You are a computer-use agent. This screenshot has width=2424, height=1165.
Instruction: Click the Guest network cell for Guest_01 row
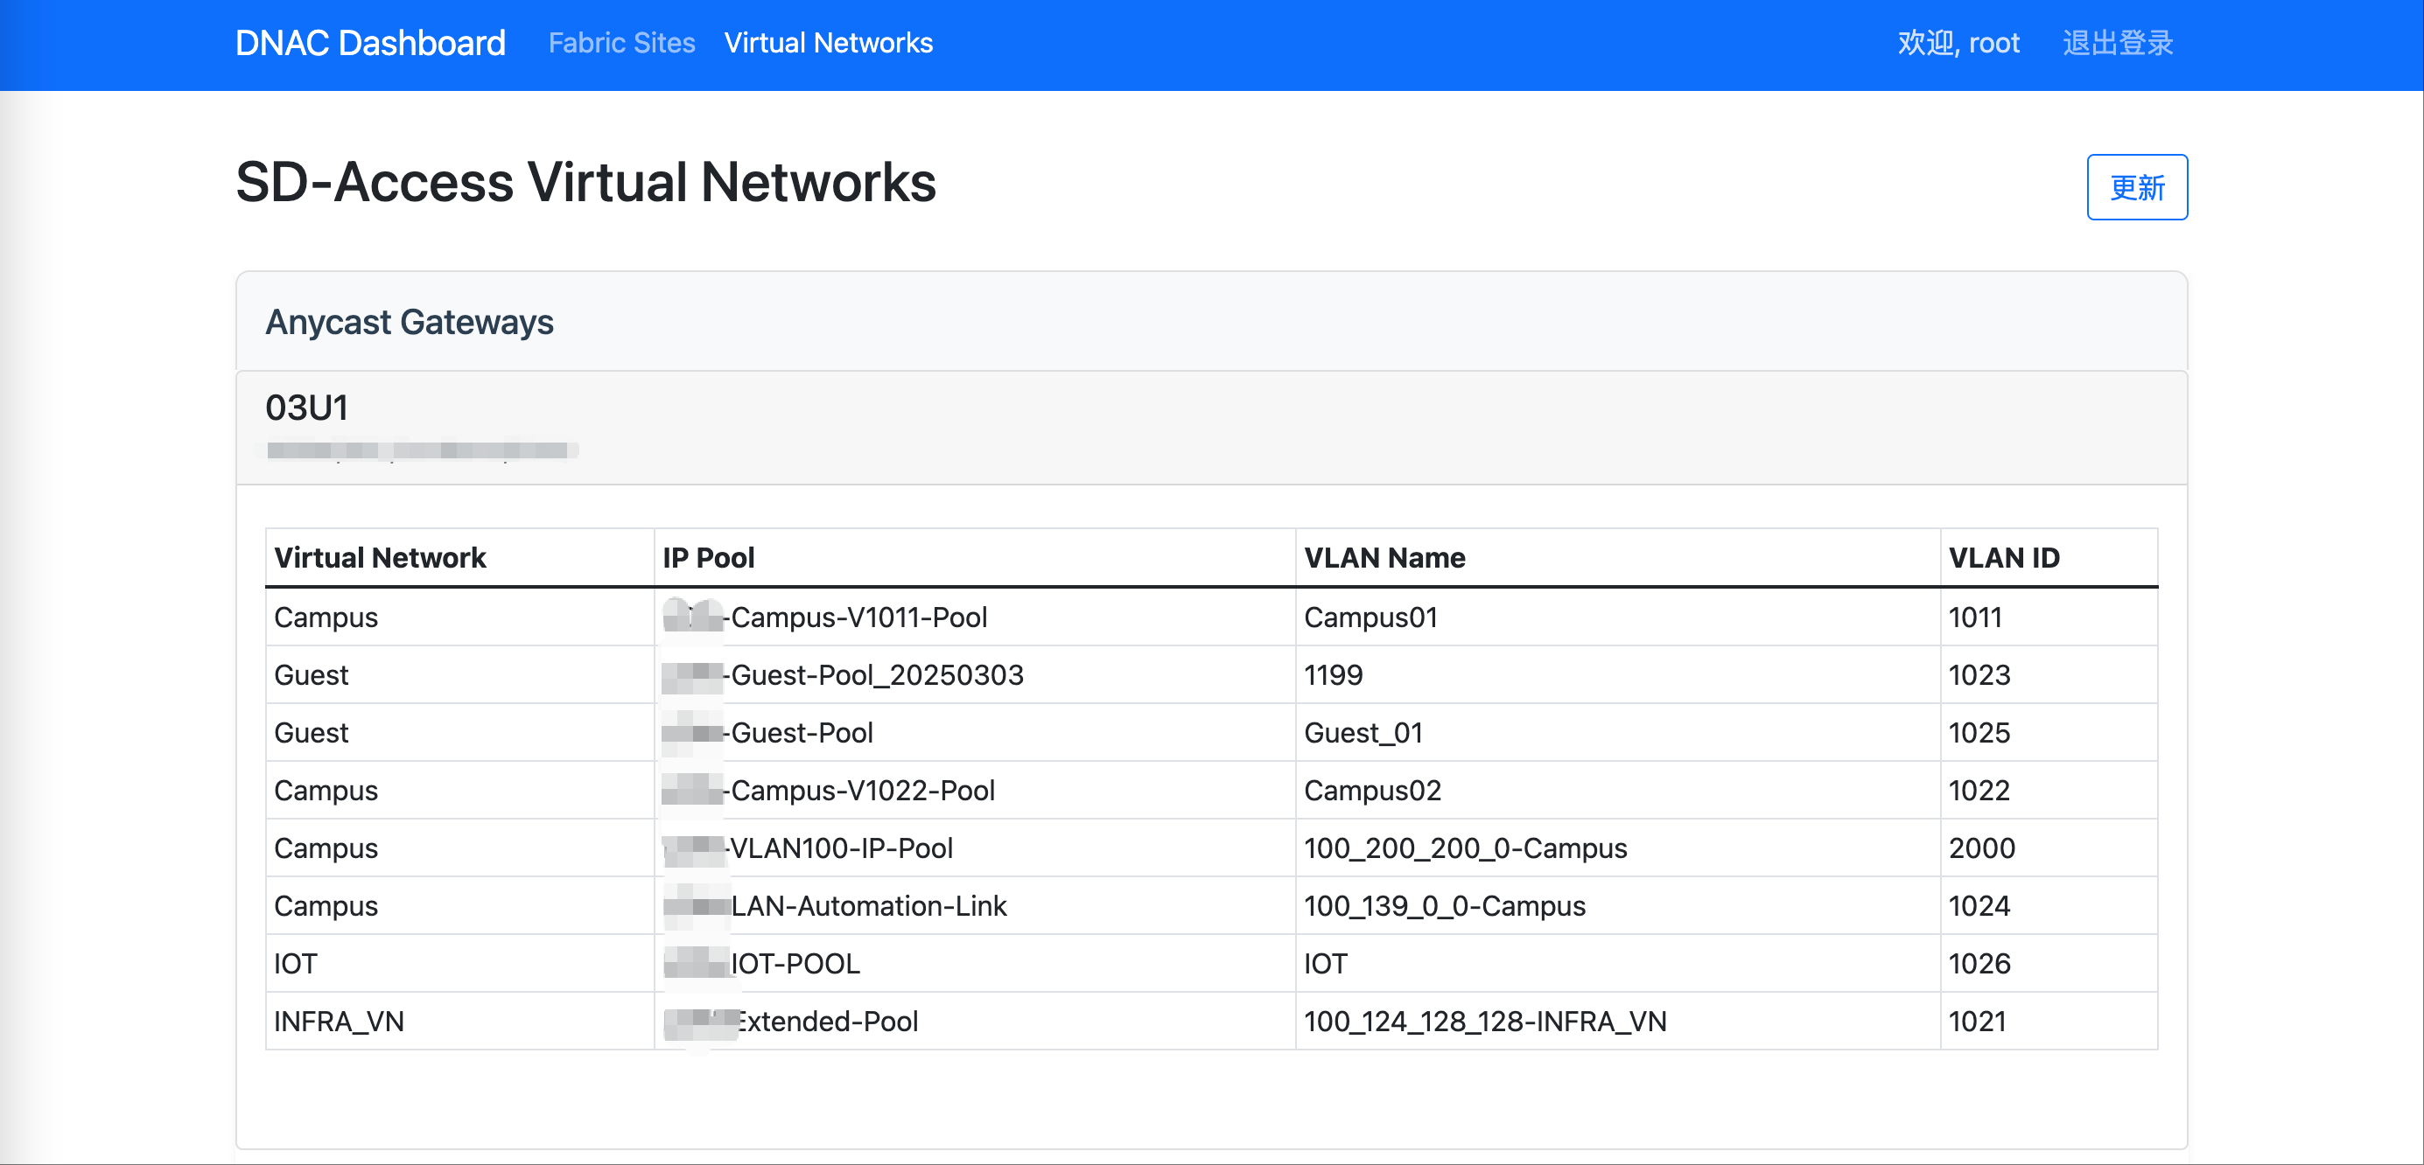[x=460, y=732]
